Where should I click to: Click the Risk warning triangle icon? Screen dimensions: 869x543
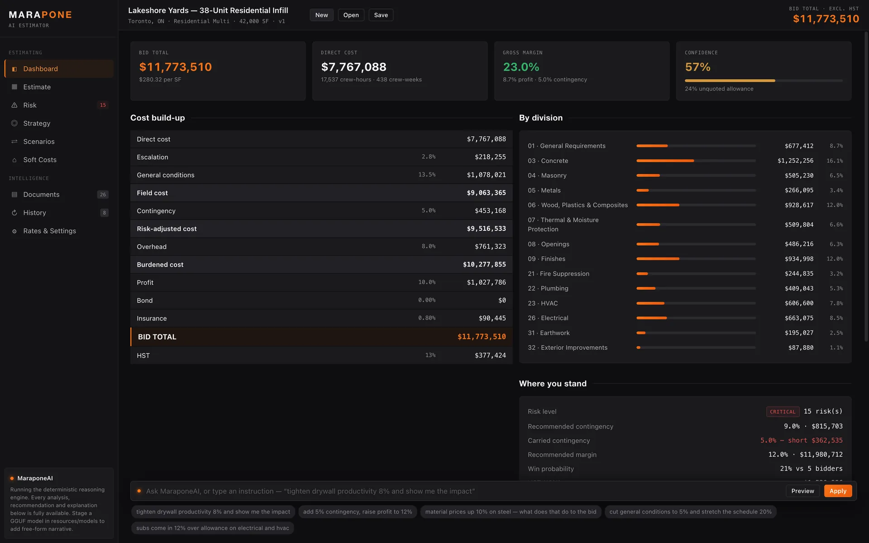[14, 105]
